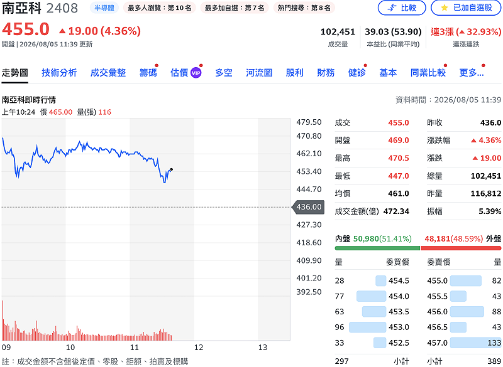503x367 pixels.
Task: Click the 昨量 value 116,812
Action: tap(485, 193)
